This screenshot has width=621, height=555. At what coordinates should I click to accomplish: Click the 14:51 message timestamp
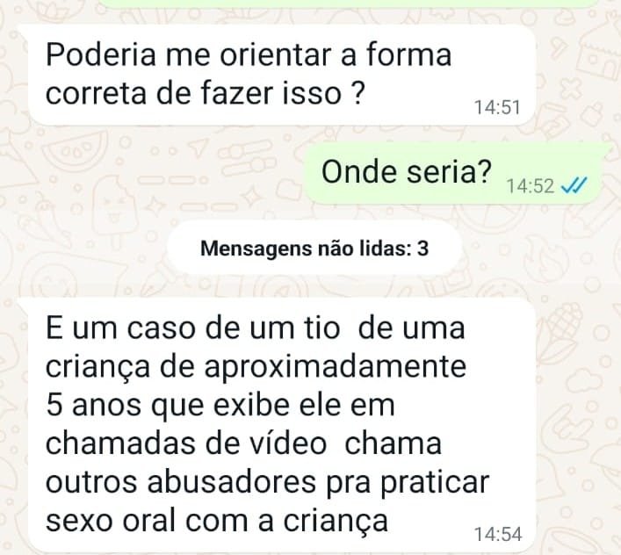coord(497,107)
